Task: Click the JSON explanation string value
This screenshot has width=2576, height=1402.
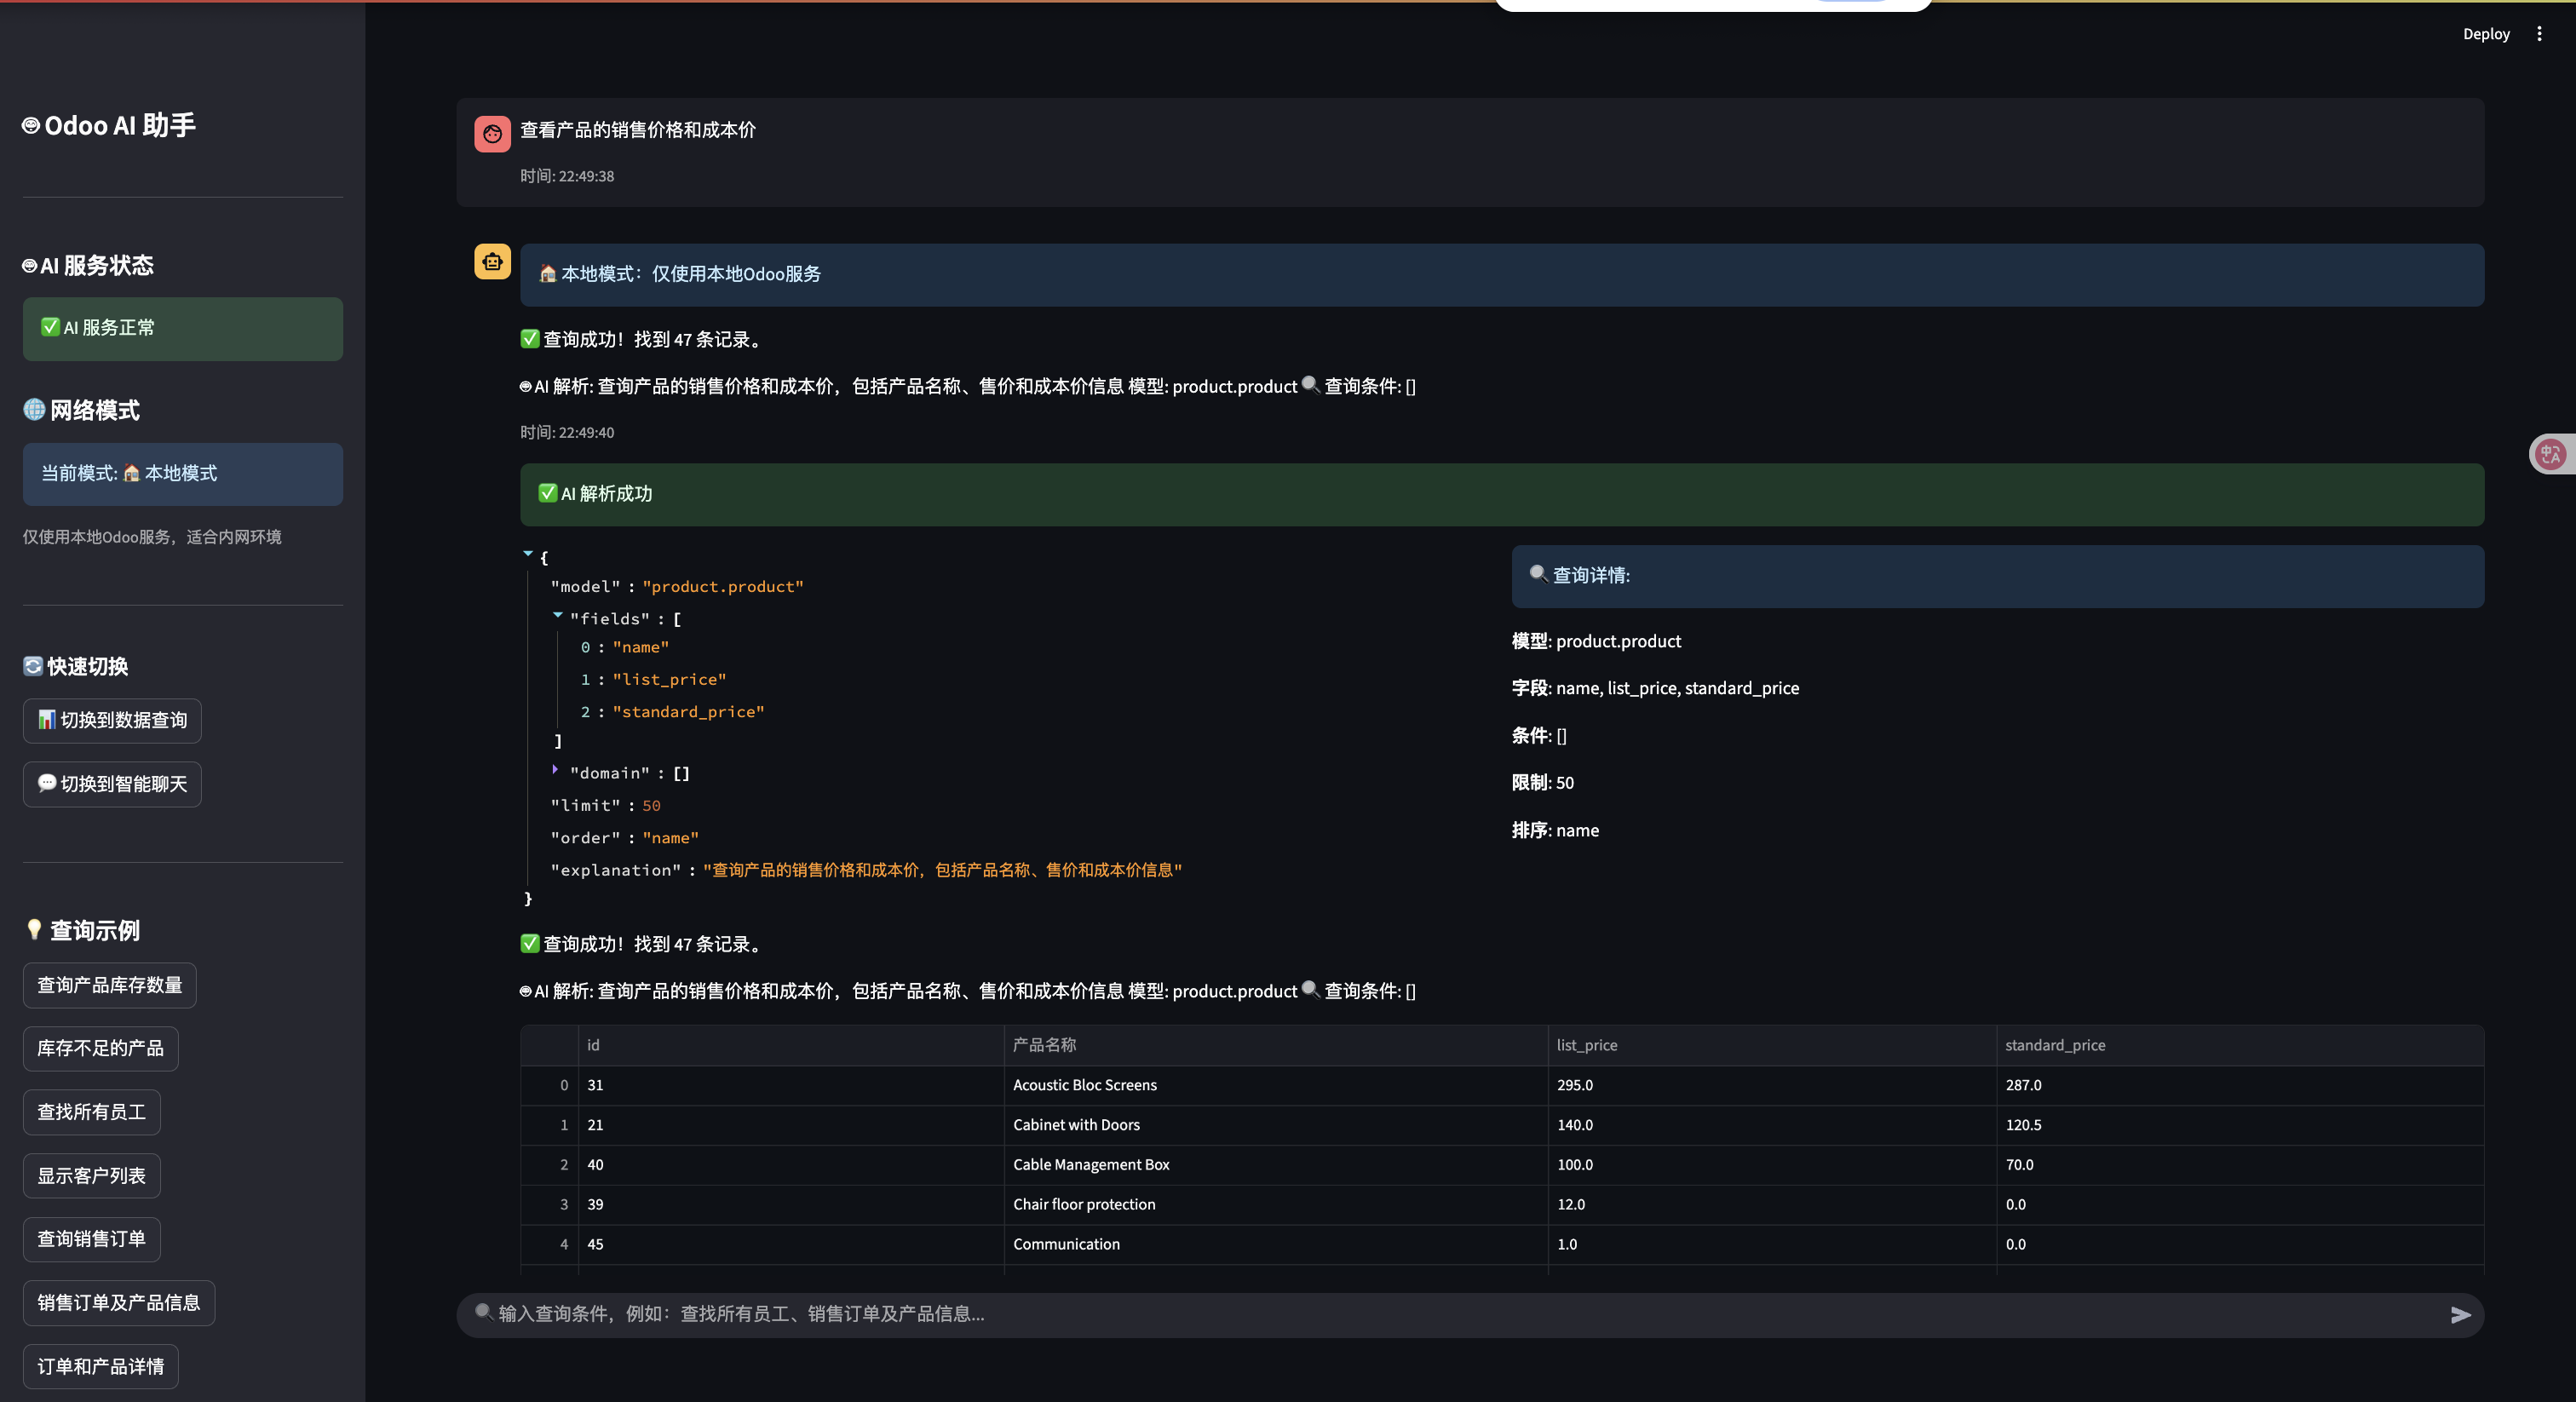Action: click(942, 870)
